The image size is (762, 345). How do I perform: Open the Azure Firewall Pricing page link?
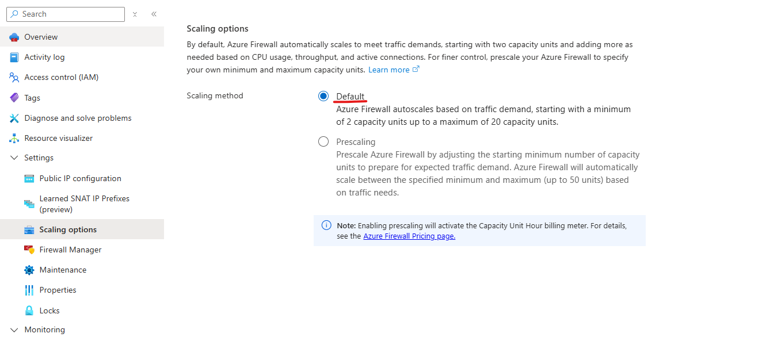pyautogui.click(x=409, y=236)
